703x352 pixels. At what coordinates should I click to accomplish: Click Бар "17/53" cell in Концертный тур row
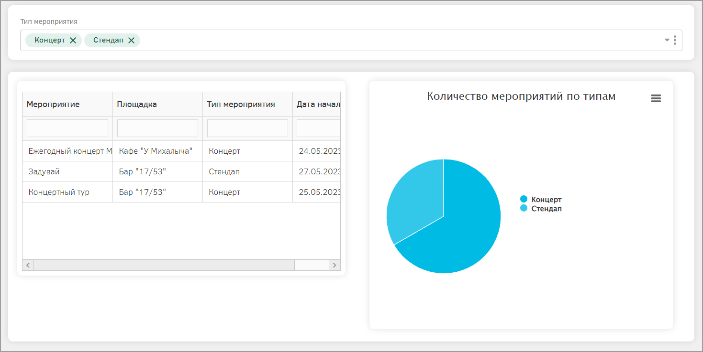(158, 192)
